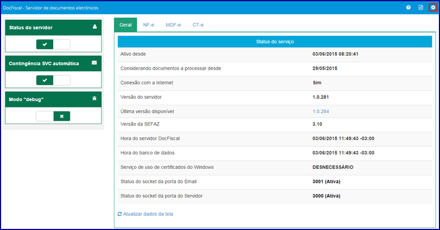Switch to the CT-e tab
Screen dimensions: 440x230
point(198,25)
